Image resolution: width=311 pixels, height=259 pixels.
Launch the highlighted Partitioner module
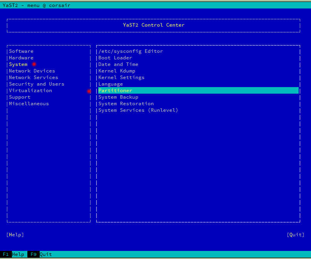[198, 91]
